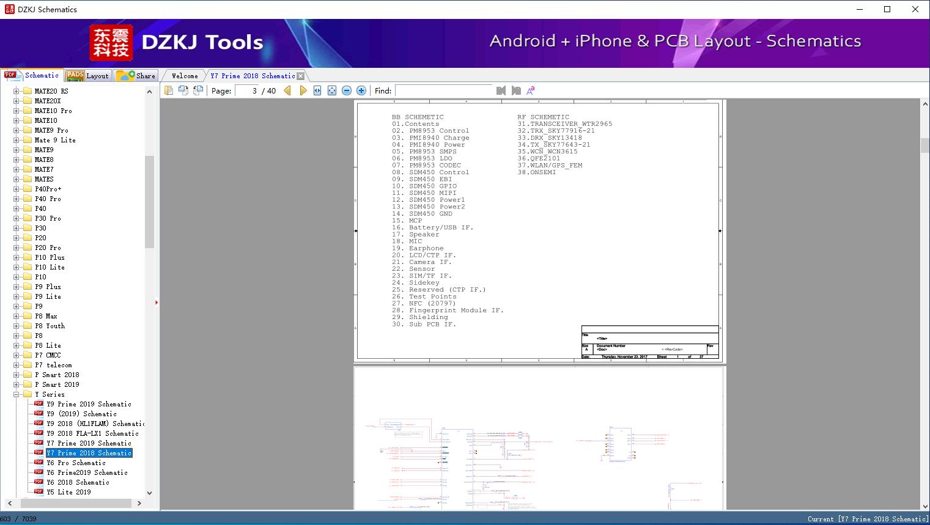Go to the next page arrow
Viewport: 930px width, 525px height.
(303, 90)
